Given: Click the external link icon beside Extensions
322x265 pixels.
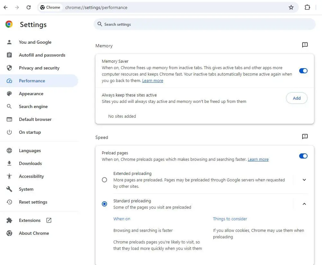Looking at the screenshot, I should [49, 220].
